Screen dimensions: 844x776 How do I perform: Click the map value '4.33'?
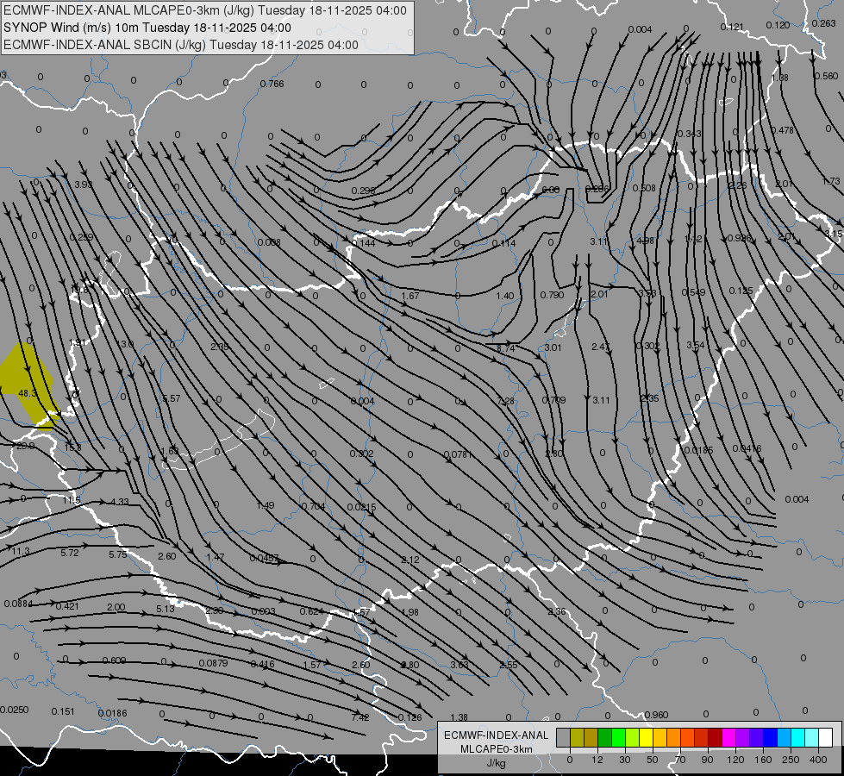tap(120, 501)
